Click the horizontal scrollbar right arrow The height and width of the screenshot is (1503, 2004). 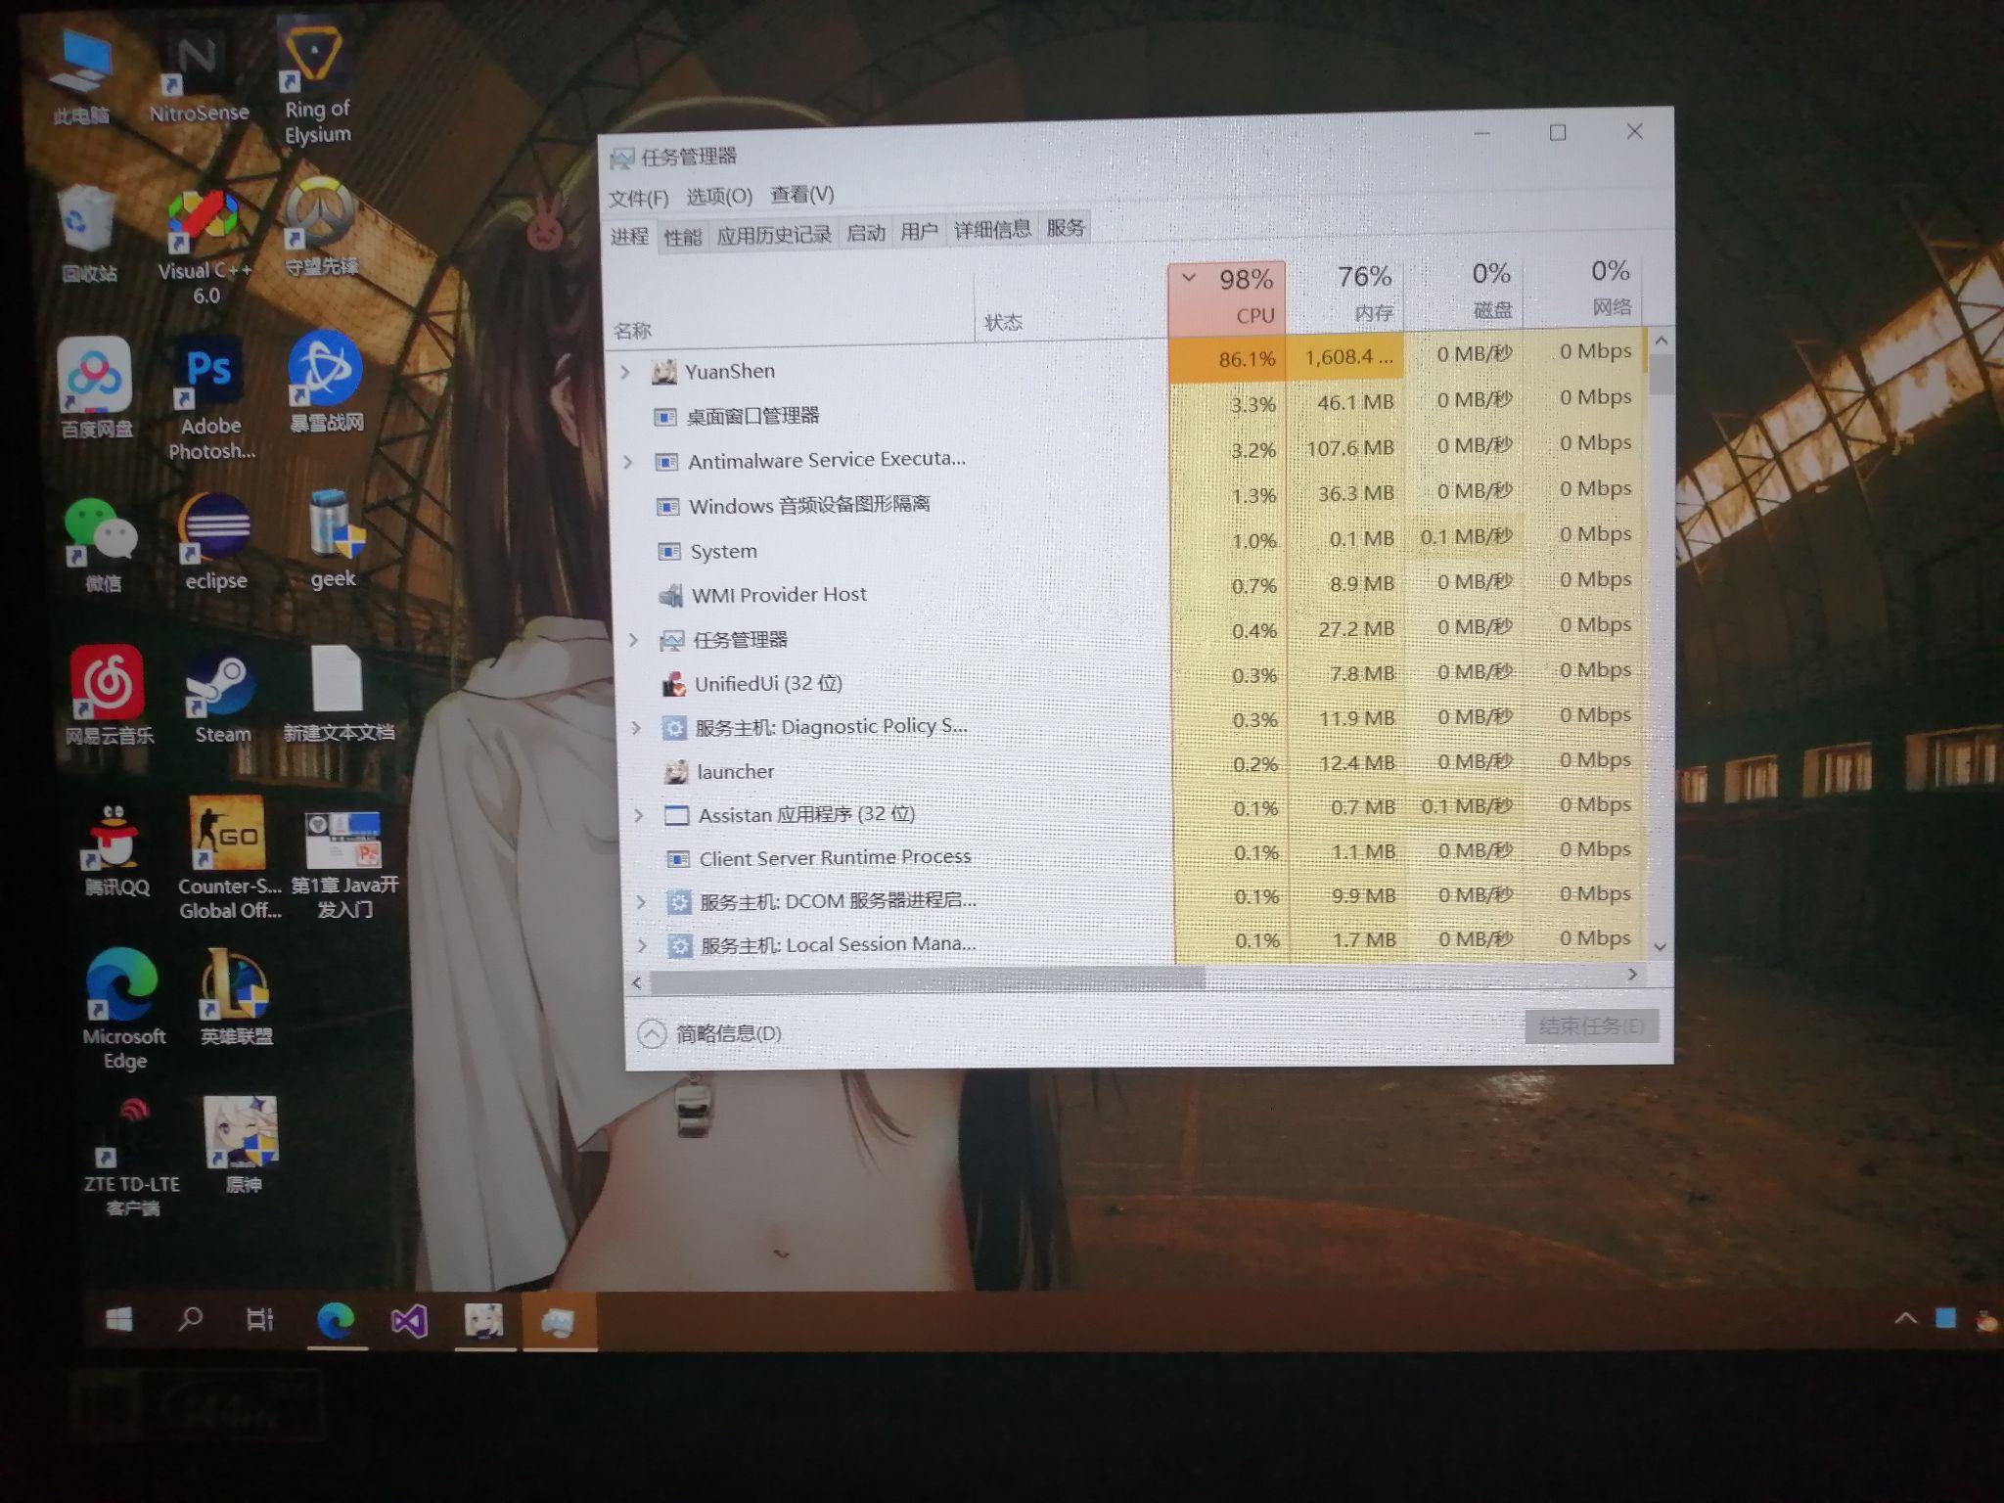click(1631, 974)
